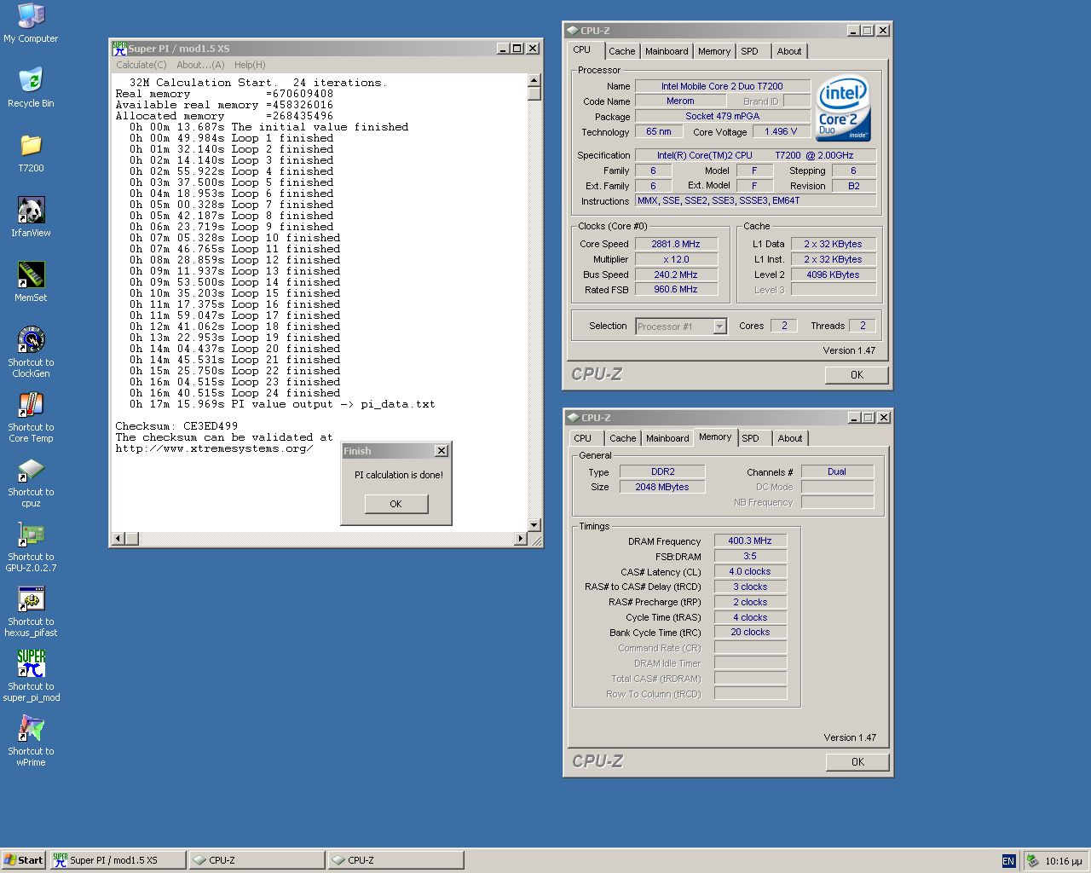Open the GPU-Z.0.2.7 shortcut icon
1091x873 pixels.
tap(31, 546)
